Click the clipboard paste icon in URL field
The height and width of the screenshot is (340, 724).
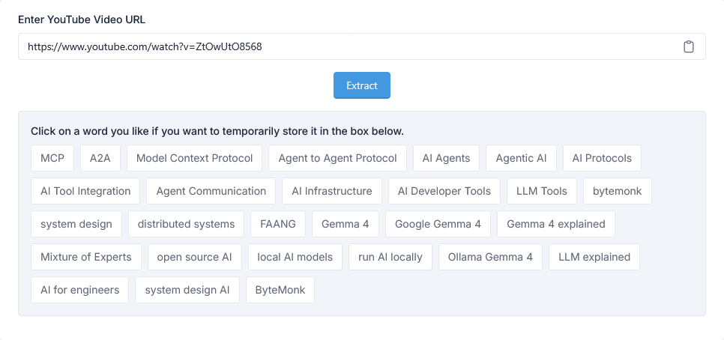point(689,46)
